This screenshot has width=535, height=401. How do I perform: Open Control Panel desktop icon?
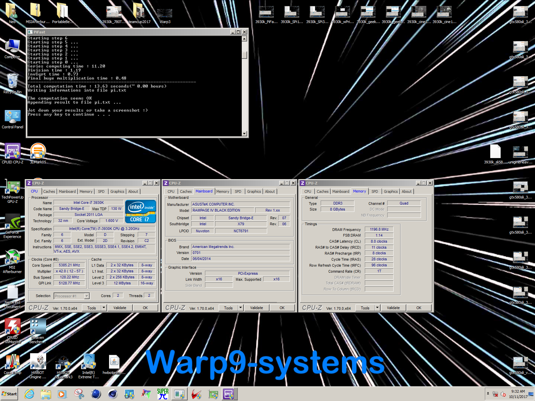point(12,119)
